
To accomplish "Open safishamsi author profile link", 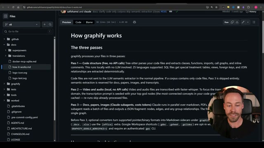I will [x=73, y=12].
